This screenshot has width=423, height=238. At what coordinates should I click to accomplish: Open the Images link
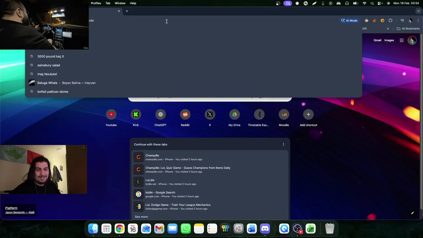(x=389, y=40)
